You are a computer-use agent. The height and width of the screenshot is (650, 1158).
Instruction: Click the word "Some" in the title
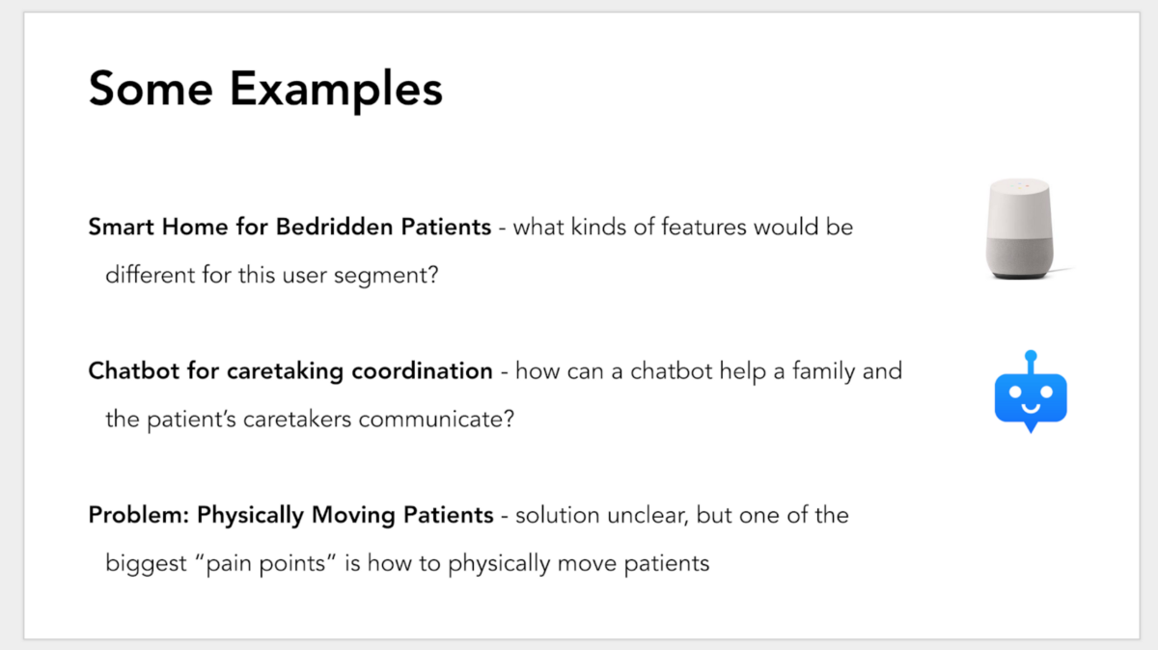coord(151,89)
